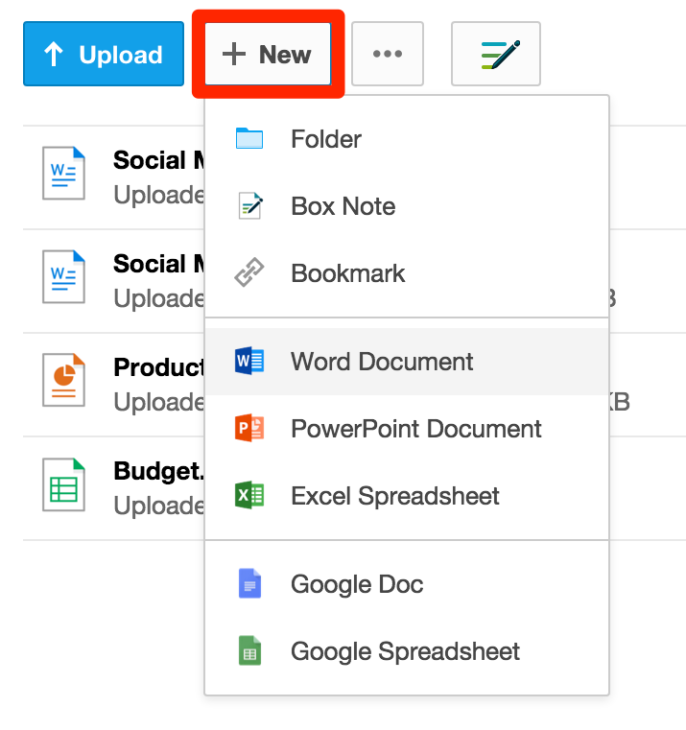Viewport: 686px width, 730px height.
Task: Click the Bookmark chain-link icon
Action: [x=249, y=273]
